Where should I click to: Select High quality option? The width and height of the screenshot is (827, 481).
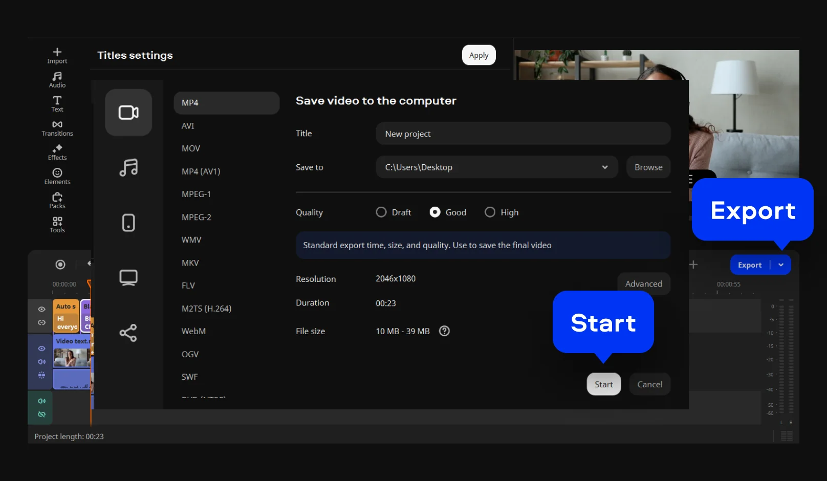tap(490, 212)
